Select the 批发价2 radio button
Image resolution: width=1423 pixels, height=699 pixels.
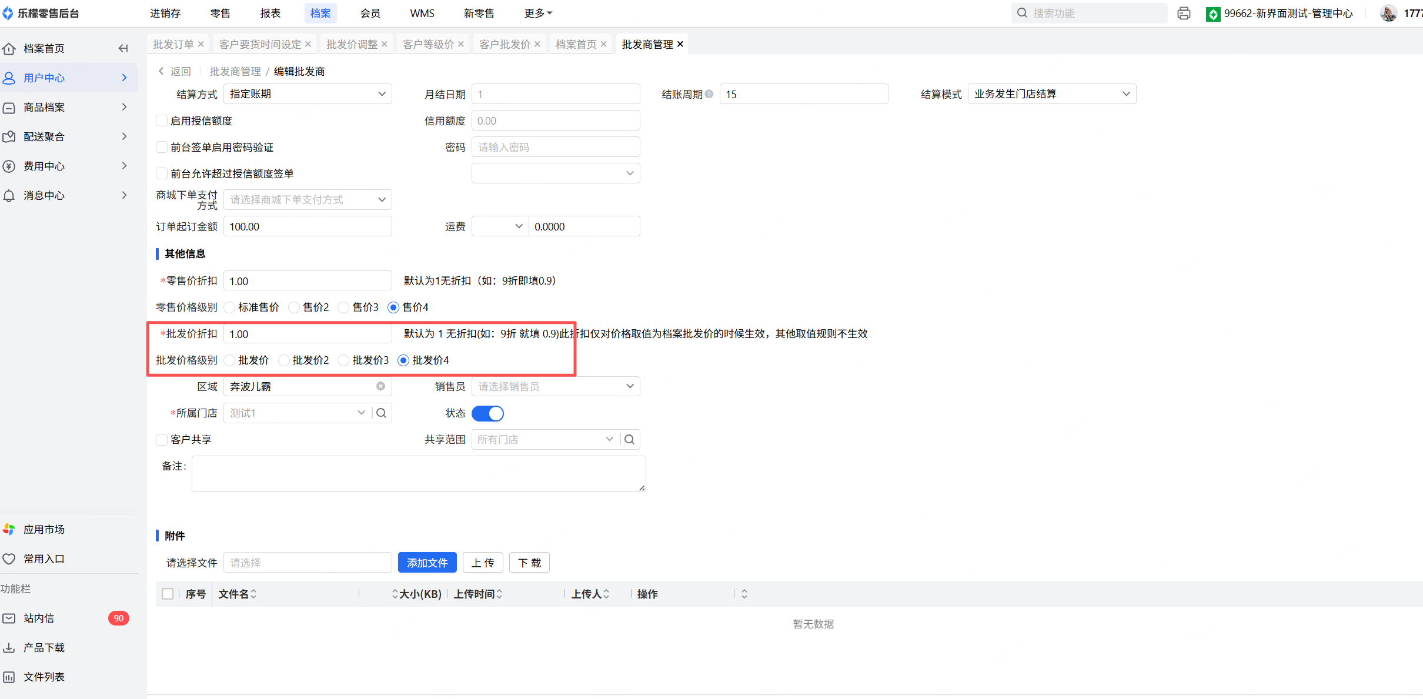284,360
